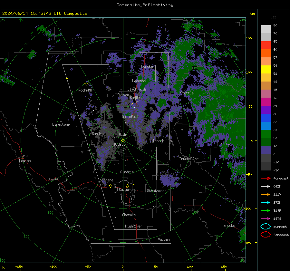Click the Vulcan label on map

[x=164, y=239]
